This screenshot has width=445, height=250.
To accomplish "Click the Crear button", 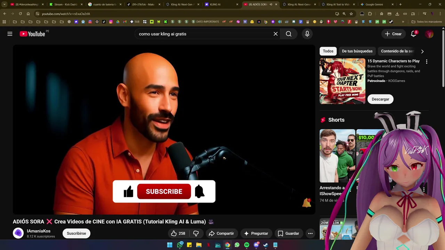I will [x=393, y=34].
